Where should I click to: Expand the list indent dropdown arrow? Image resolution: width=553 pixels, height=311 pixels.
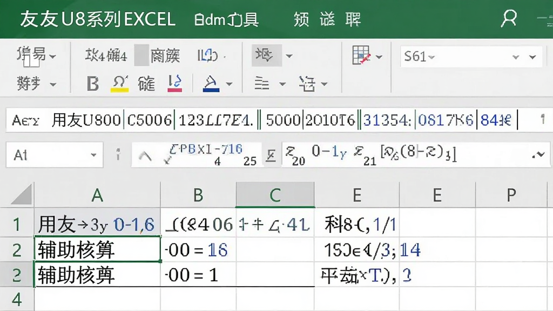pos(324,84)
